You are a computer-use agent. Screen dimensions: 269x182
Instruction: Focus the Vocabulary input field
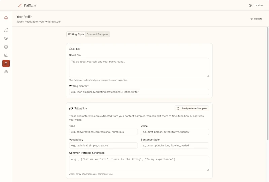coord(103,145)
